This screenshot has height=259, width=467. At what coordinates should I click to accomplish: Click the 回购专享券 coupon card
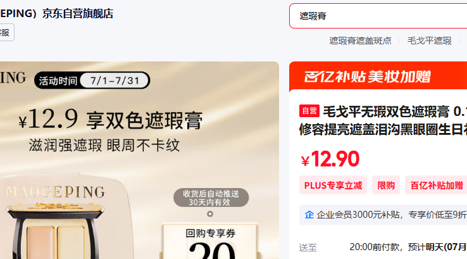point(210,241)
